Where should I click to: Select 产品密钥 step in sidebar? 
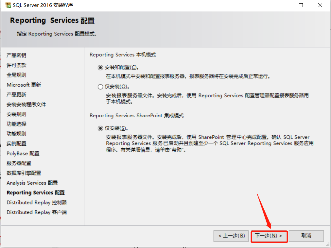pyautogui.click(x=15, y=55)
